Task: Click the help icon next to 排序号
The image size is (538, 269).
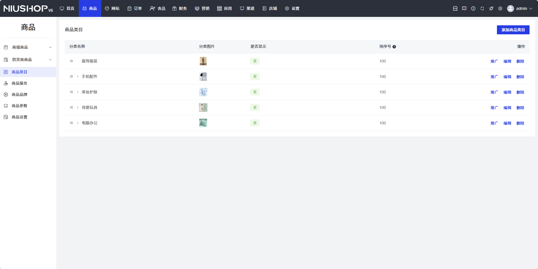Action: point(394,47)
